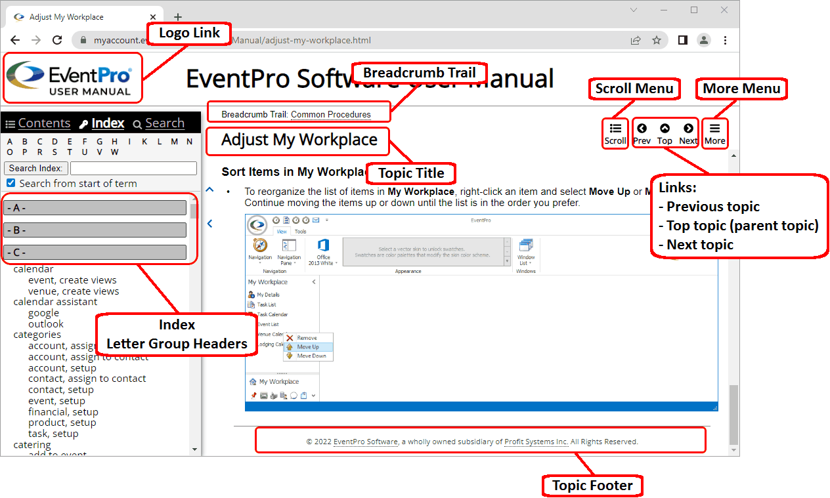Jump to index letter H

point(114,142)
